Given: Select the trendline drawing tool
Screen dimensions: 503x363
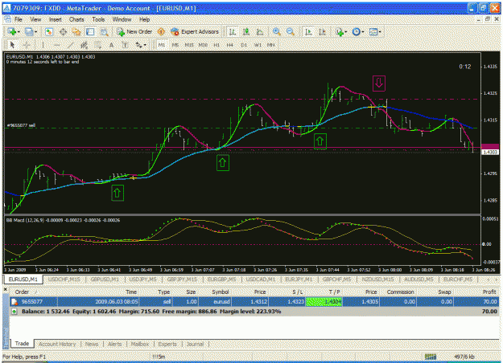Looking at the screenshot, I should pyautogui.click(x=70, y=45).
